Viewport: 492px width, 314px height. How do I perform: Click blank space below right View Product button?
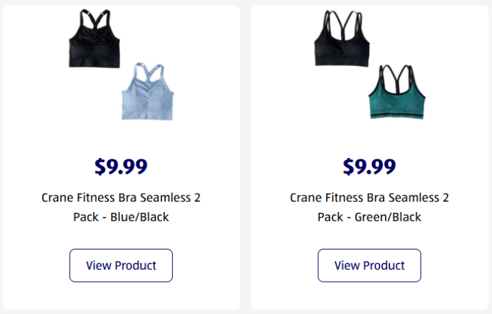369,295
